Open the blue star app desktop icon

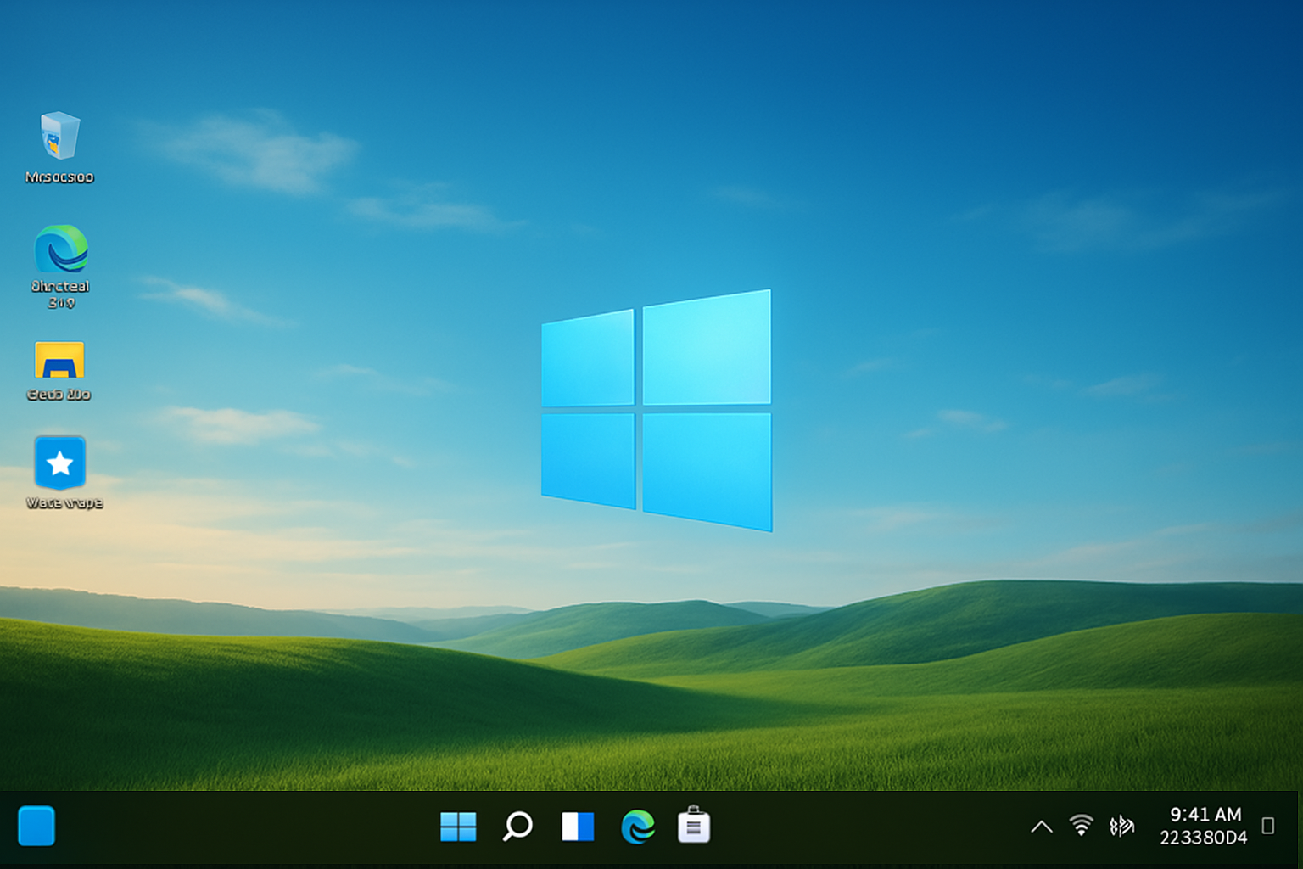click(60, 463)
